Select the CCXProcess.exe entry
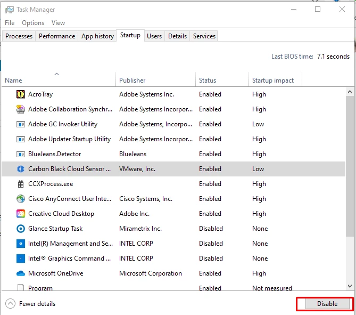 [173, 184]
